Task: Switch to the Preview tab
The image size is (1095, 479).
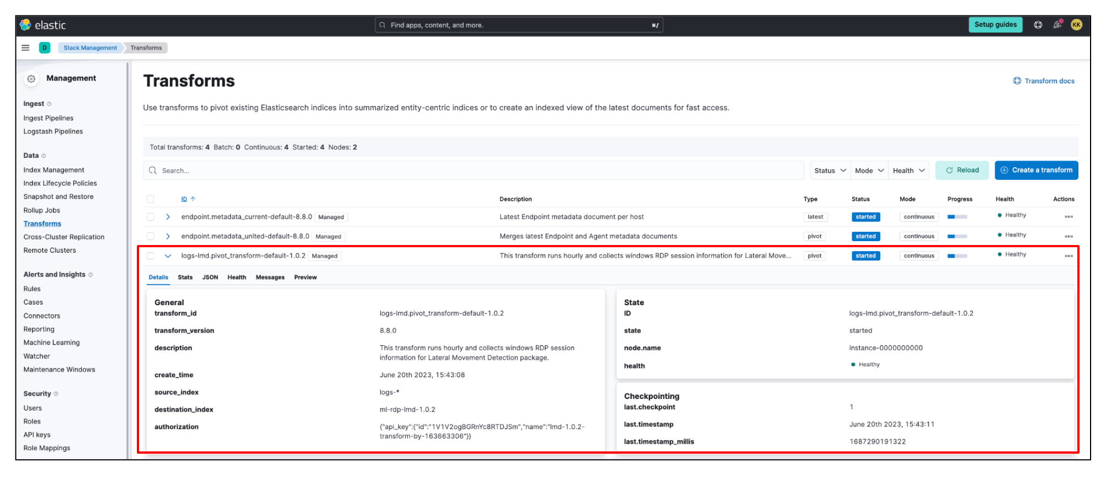Action: click(x=305, y=278)
